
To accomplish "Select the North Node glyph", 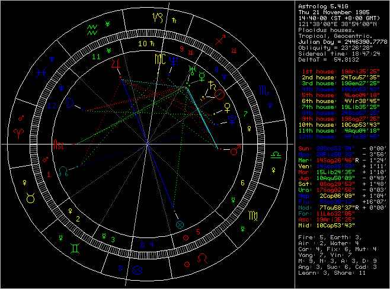I will tap(63, 171).
